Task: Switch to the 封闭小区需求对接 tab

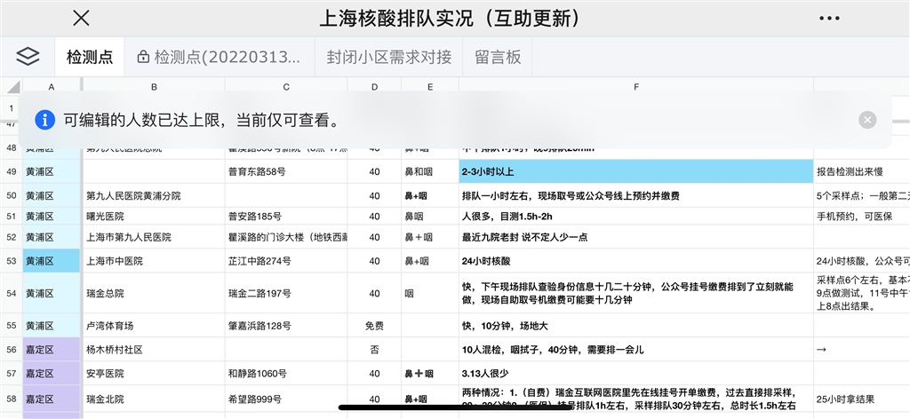Action: 388,58
